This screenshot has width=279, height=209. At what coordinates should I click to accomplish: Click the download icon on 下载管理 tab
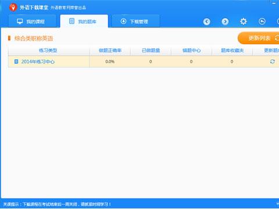pos(123,21)
